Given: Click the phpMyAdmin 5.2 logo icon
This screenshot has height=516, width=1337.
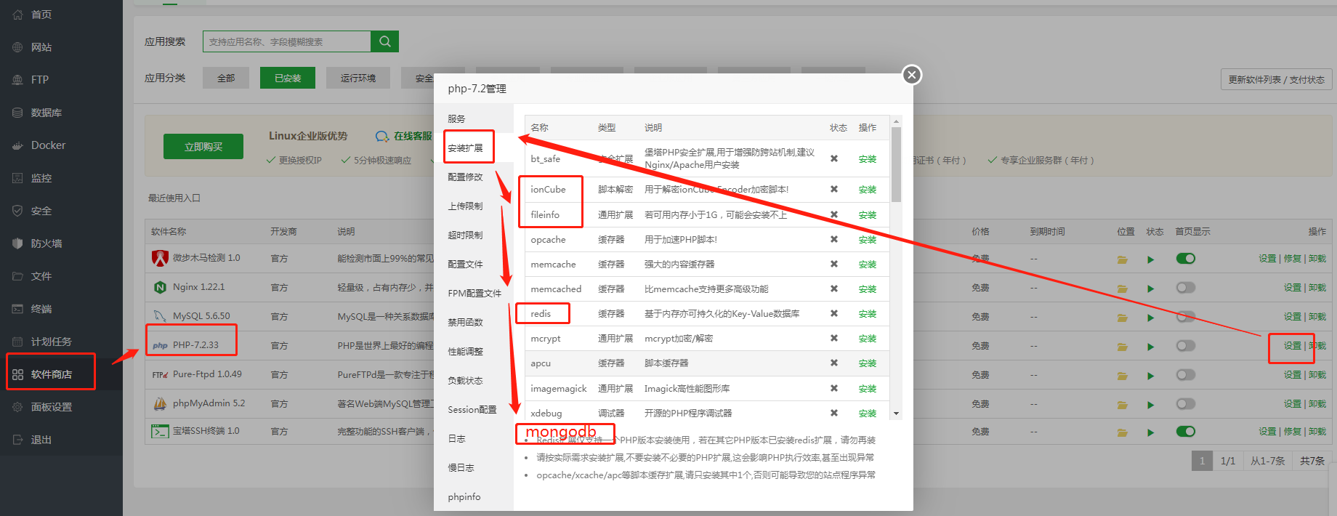Looking at the screenshot, I should tap(160, 403).
